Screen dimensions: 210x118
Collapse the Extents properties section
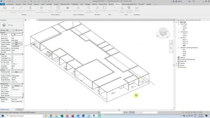23,54
